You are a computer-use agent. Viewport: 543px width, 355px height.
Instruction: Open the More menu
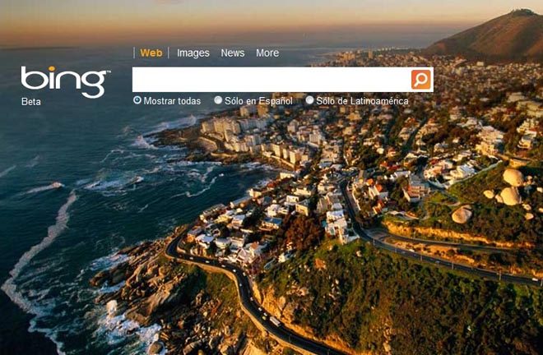pos(267,53)
